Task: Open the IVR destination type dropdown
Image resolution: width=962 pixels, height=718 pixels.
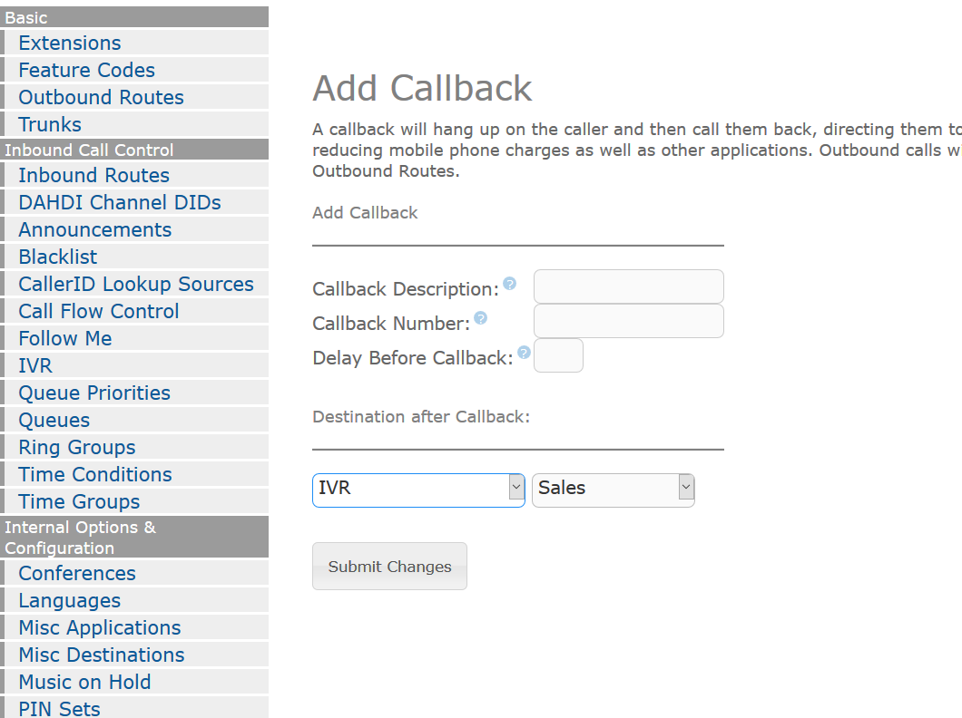Action: pos(418,490)
